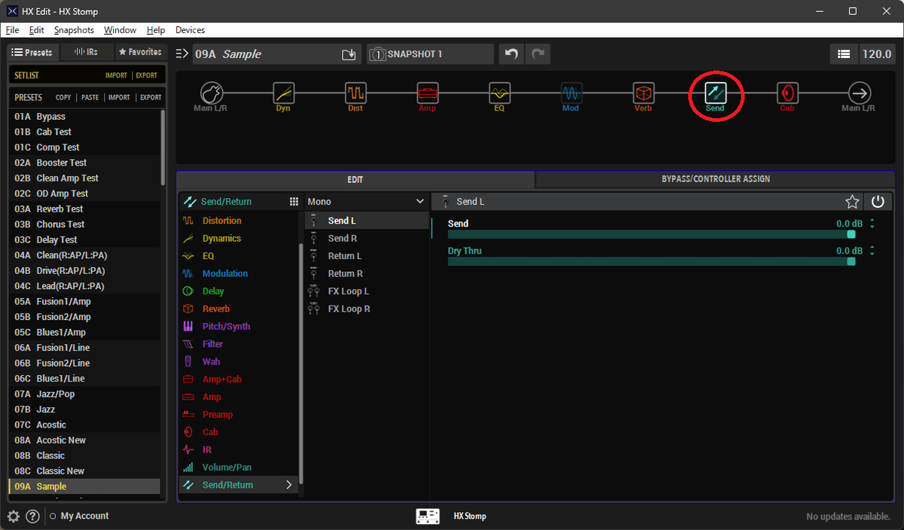Select the Cab block in signal chain
Viewport: 904px width, 530px height.
[787, 93]
